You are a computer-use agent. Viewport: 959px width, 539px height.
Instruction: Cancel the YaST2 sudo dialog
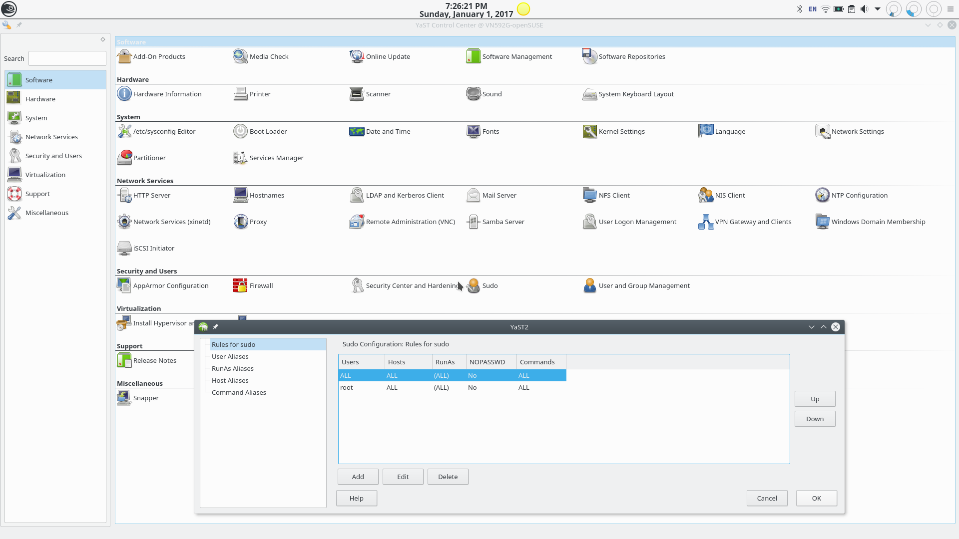[767, 498]
